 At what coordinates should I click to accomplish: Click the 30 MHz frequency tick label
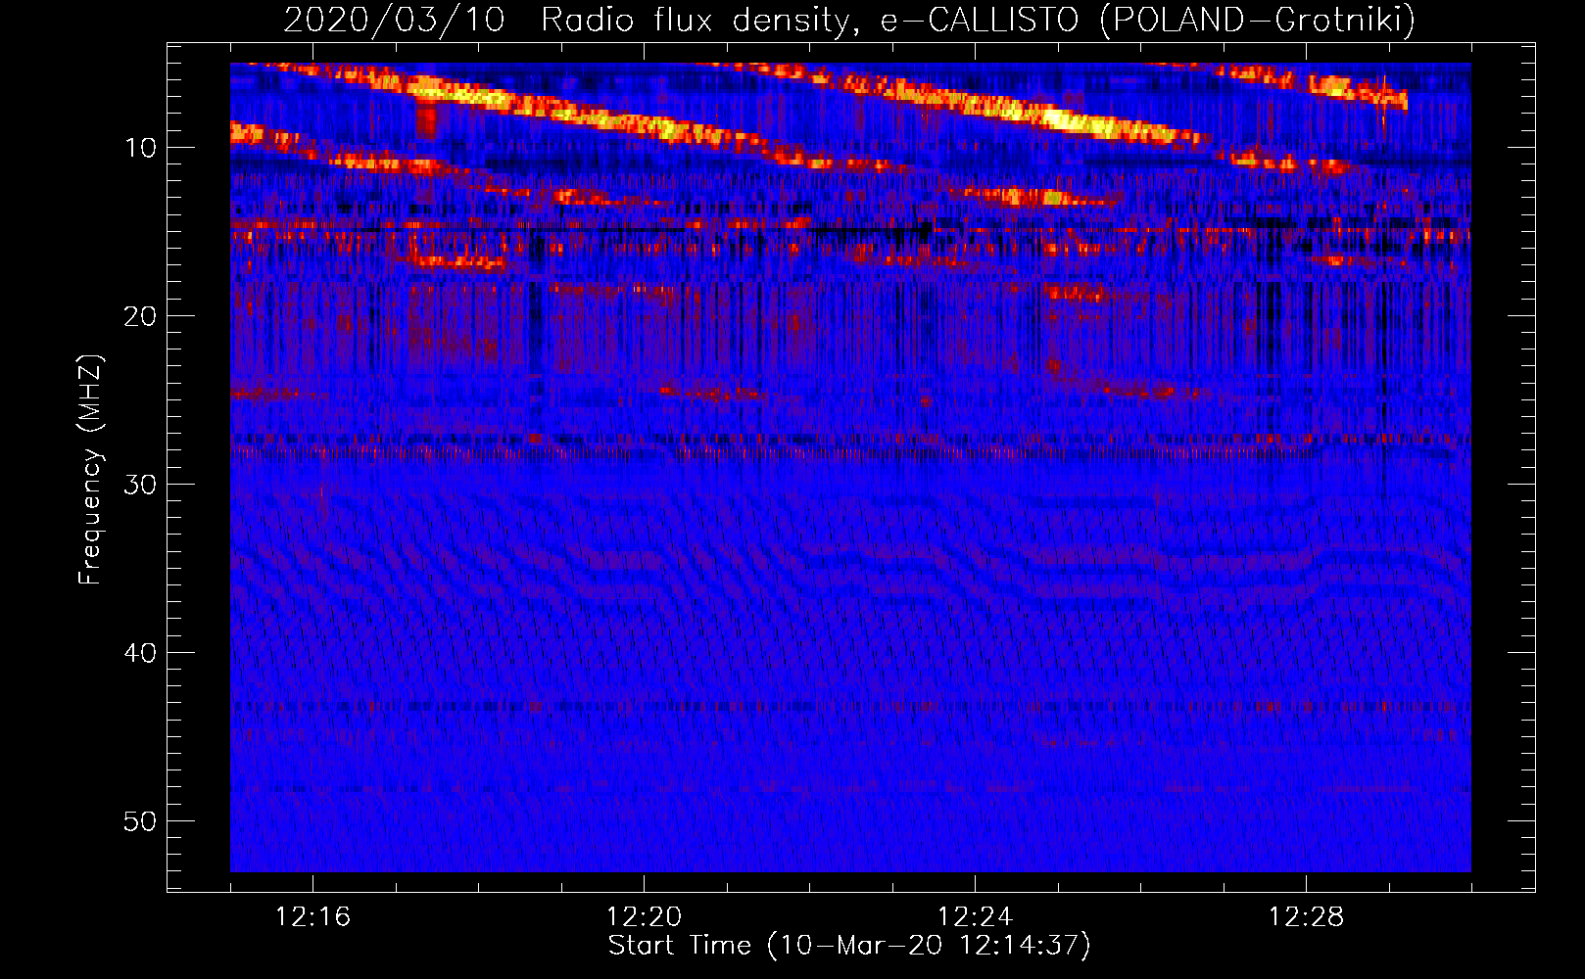(x=141, y=485)
